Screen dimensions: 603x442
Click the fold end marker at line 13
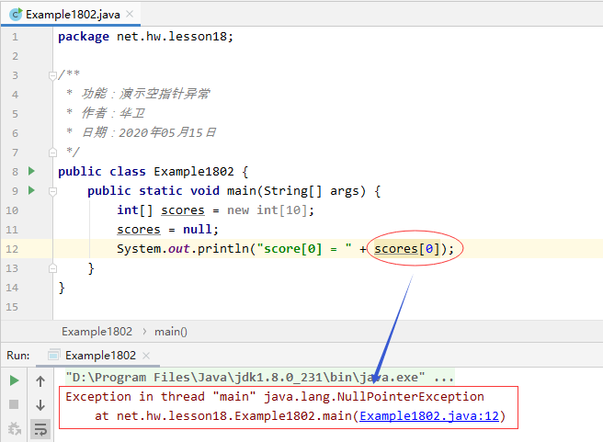52,268
